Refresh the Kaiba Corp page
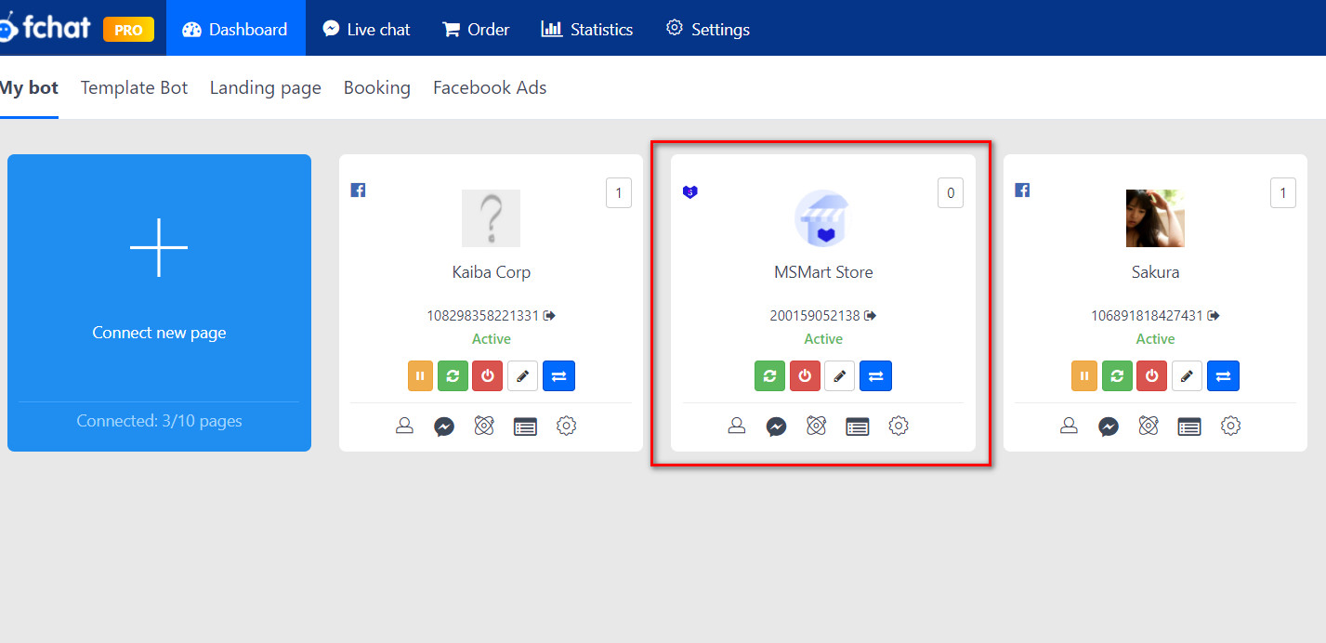 [453, 375]
